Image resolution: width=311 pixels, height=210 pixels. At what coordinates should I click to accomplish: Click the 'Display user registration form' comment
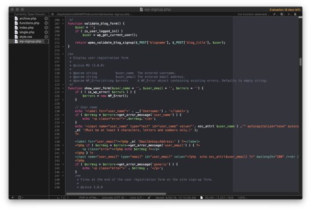point(100,58)
